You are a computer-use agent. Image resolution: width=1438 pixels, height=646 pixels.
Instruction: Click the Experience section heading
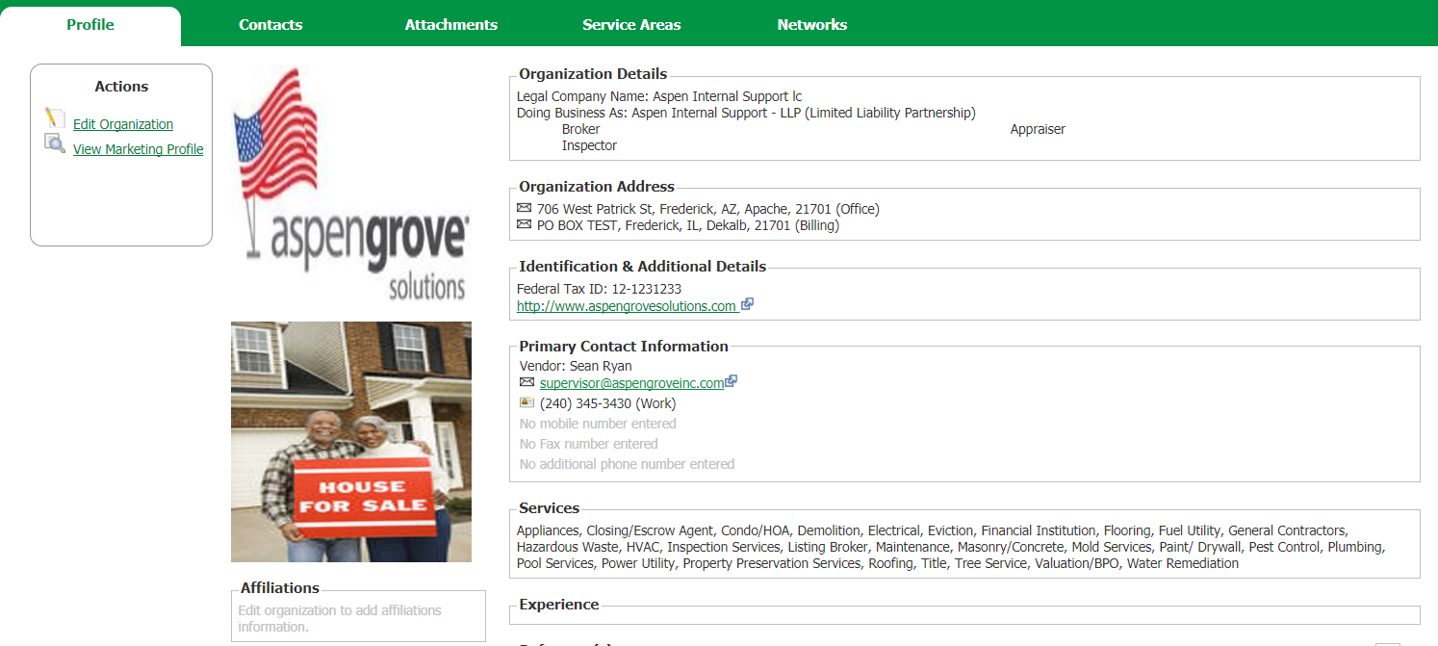pos(559,605)
